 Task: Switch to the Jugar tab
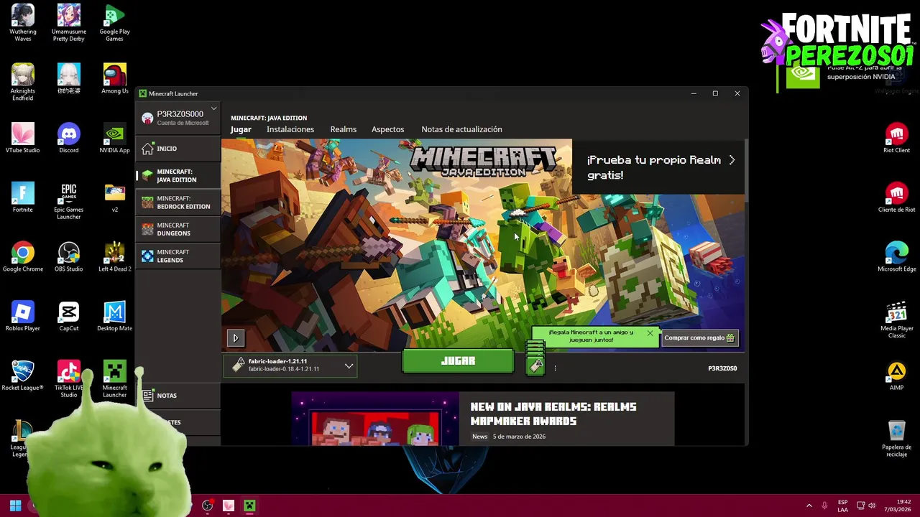241,129
